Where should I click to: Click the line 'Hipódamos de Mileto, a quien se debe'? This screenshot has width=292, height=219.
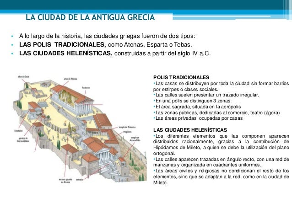click(x=221, y=147)
